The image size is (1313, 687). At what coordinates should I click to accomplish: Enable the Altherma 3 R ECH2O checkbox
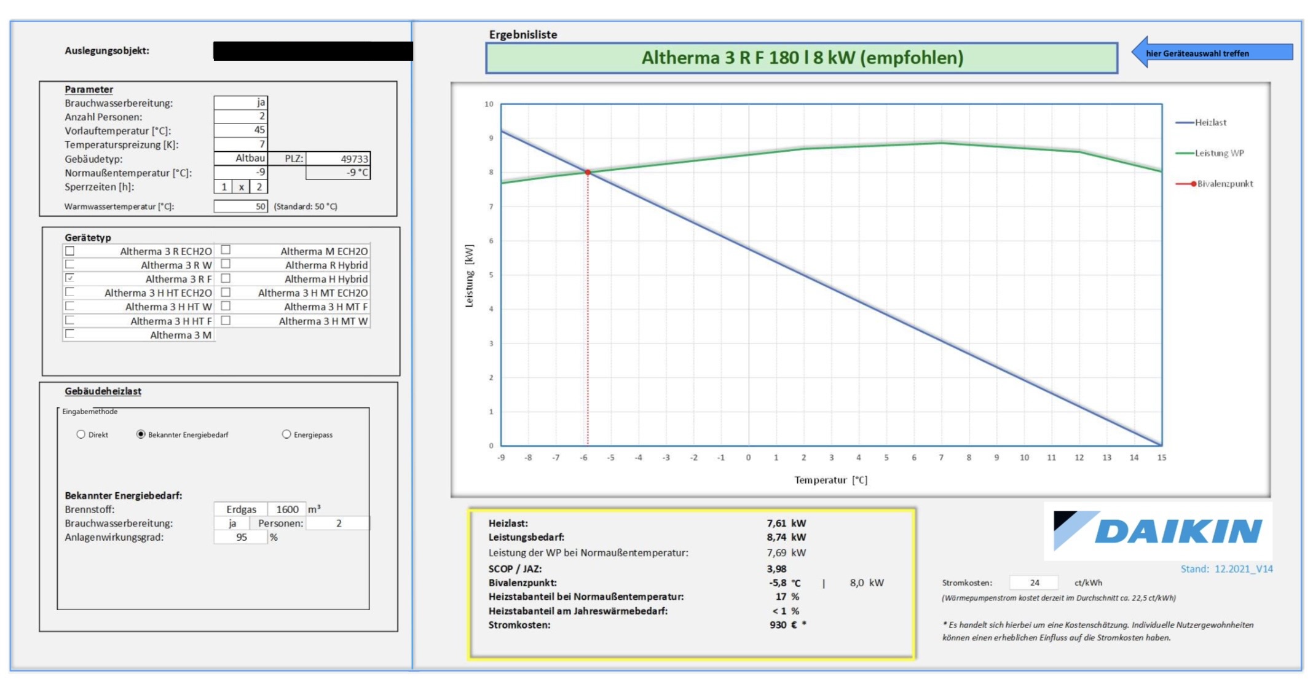tap(70, 251)
